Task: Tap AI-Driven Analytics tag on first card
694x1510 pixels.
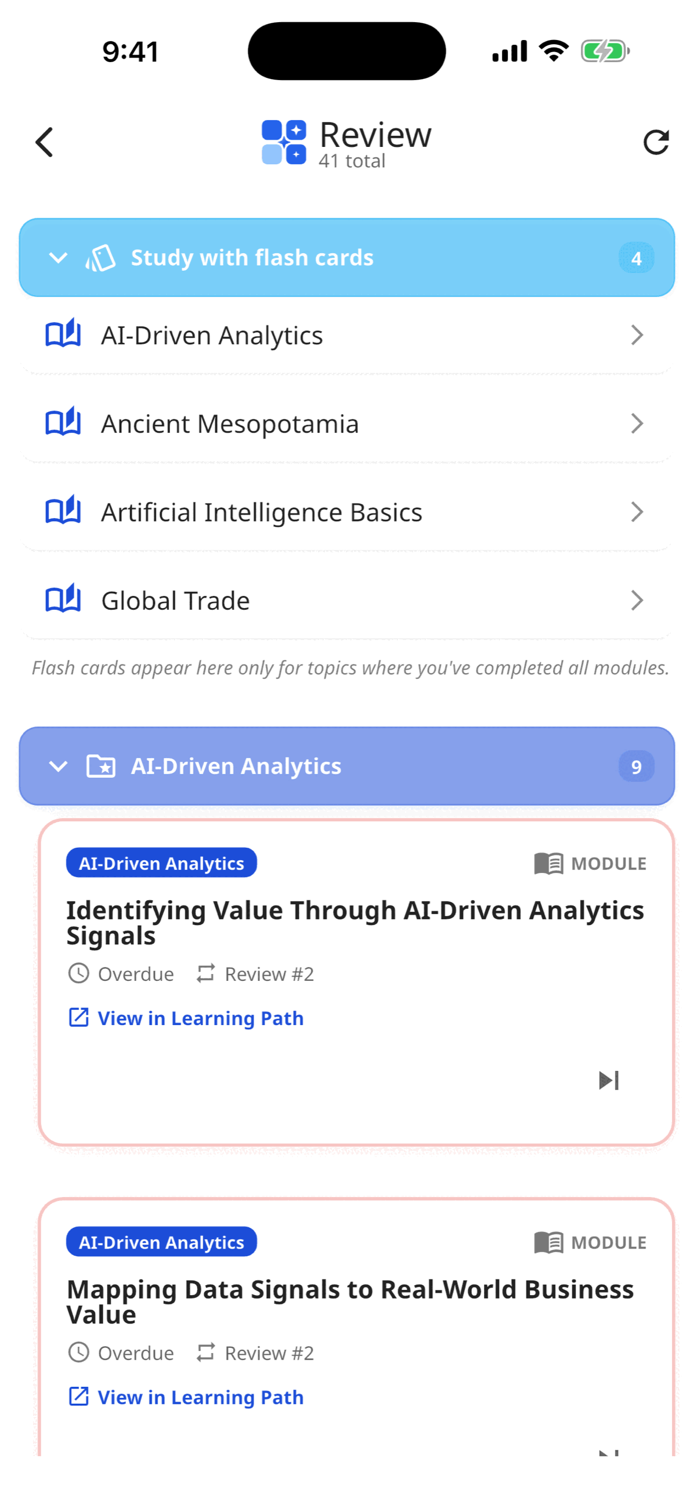Action: click(x=162, y=863)
